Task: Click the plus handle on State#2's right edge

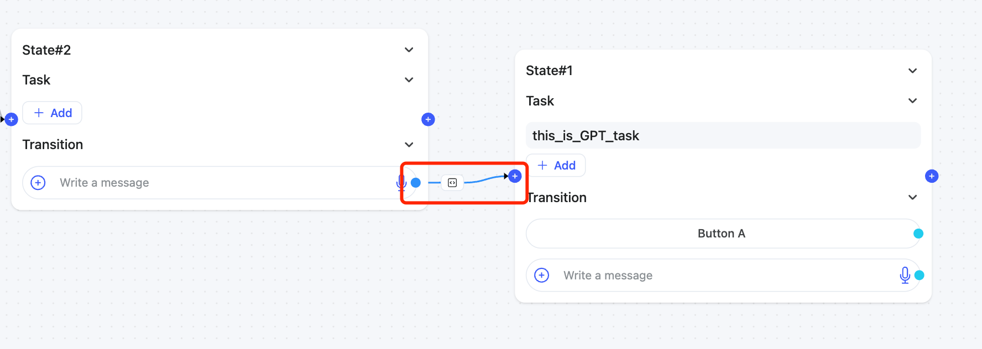Action: tap(428, 119)
